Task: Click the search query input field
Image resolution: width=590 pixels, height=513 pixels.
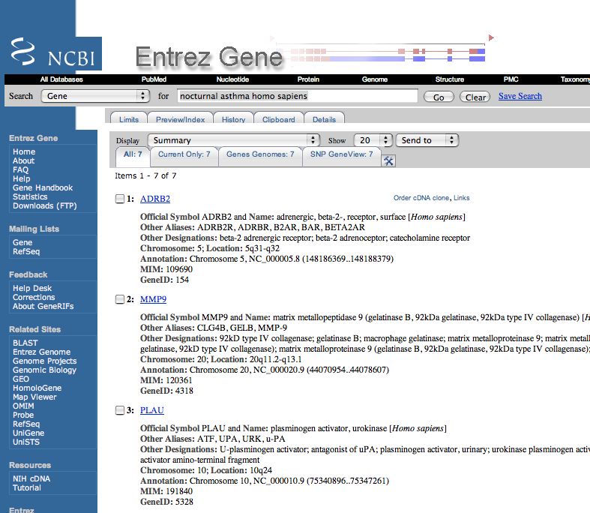Action: (x=297, y=96)
